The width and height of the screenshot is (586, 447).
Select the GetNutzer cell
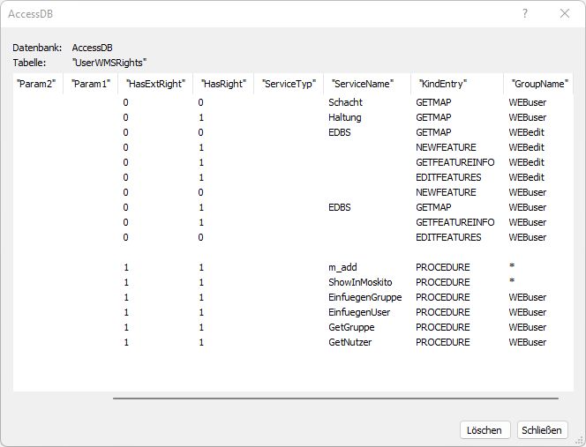(x=349, y=342)
